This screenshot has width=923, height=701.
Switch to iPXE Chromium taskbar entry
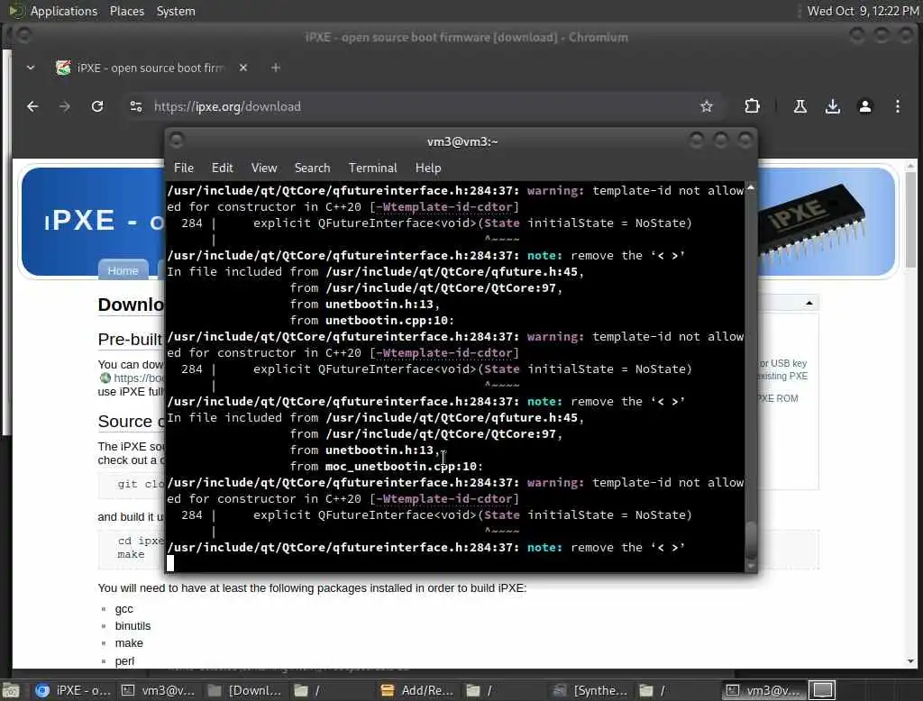pyautogui.click(x=73, y=690)
